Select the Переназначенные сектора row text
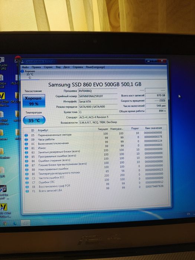Screen dimensions: 195x260 coord(55,135)
